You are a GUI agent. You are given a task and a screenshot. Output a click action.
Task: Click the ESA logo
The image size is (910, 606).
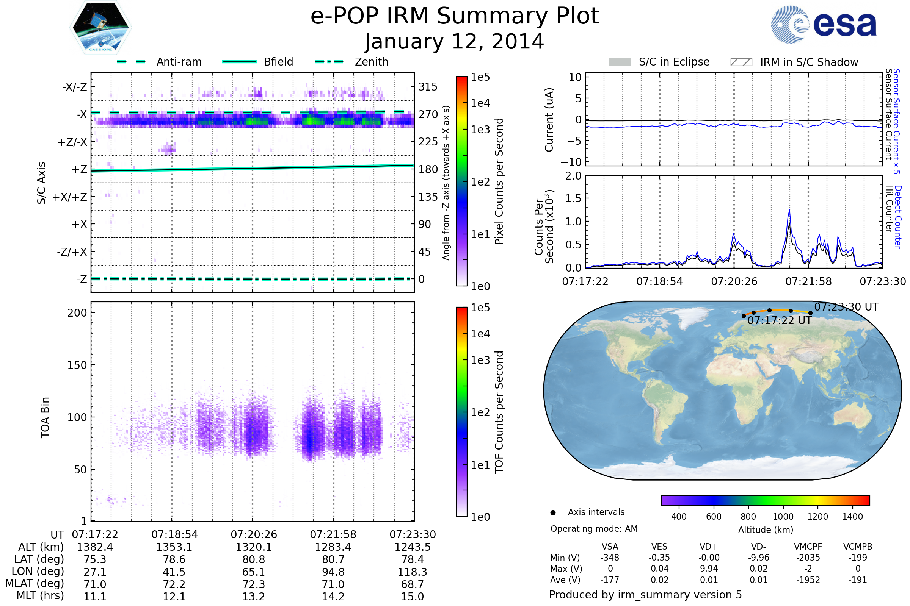click(824, 24)
